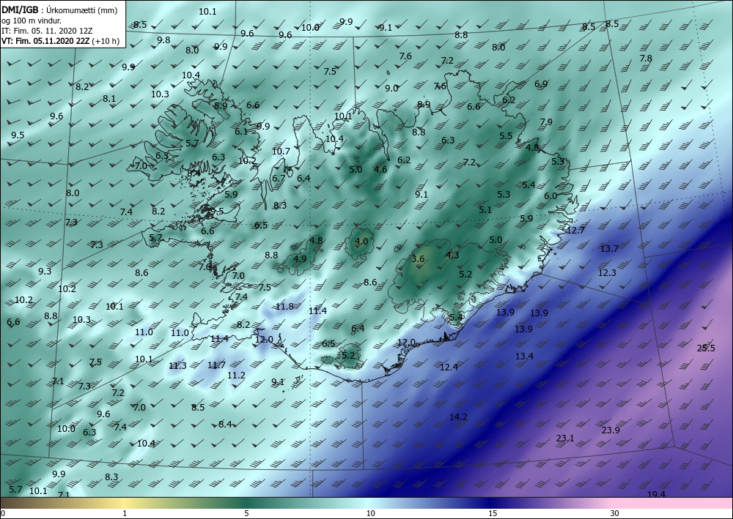Click the color scale label "10"
Screen dimensions: 733x519
click(x=370, y=514)
